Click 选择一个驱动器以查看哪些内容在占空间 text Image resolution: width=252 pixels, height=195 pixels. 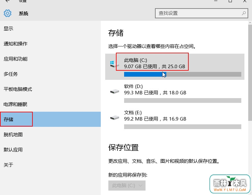152,46
